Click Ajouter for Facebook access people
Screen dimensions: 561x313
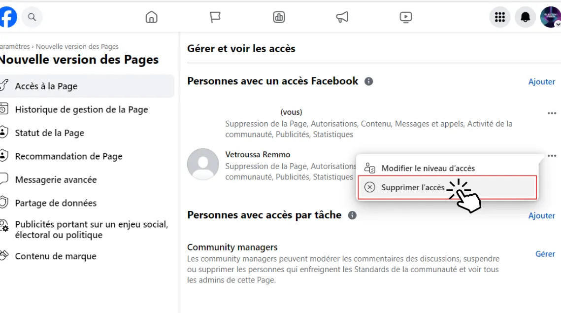(x=542, y=82)
